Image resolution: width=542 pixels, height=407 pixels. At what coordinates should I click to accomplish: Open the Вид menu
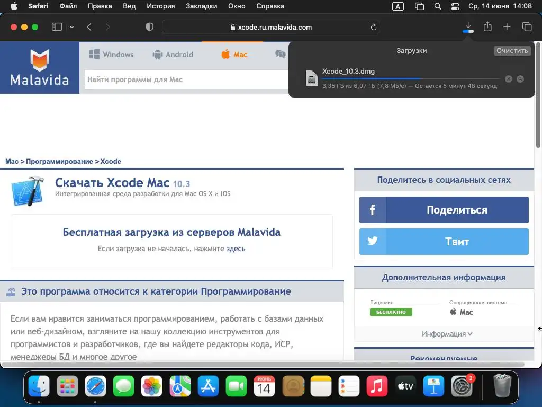[x=129, y=6]
